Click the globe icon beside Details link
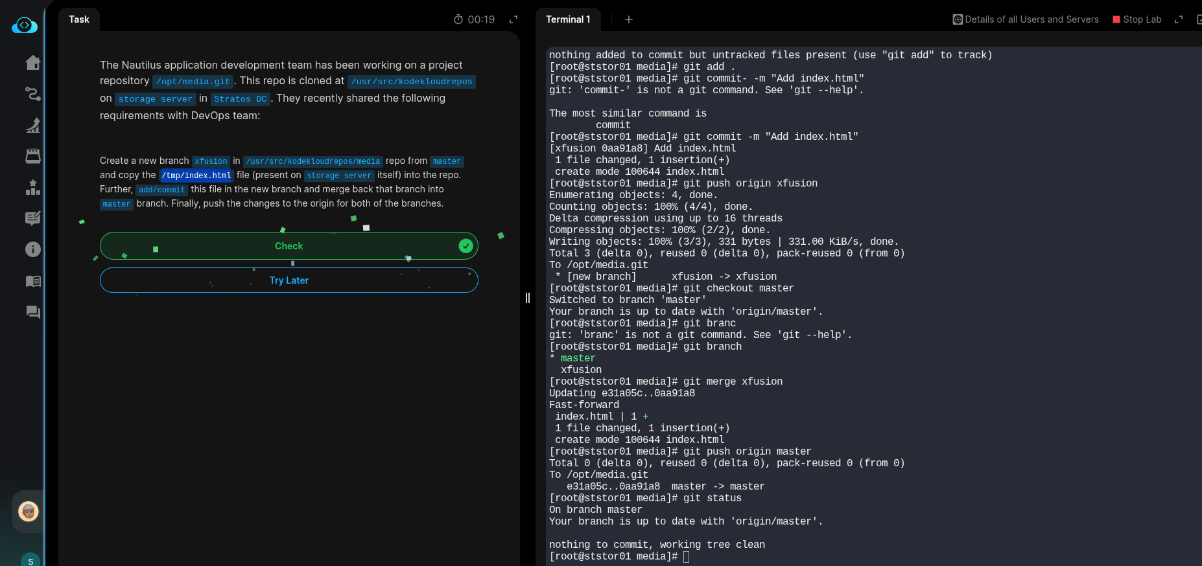The height and width of the screenshot is (566, 1202). coord(958,19)
